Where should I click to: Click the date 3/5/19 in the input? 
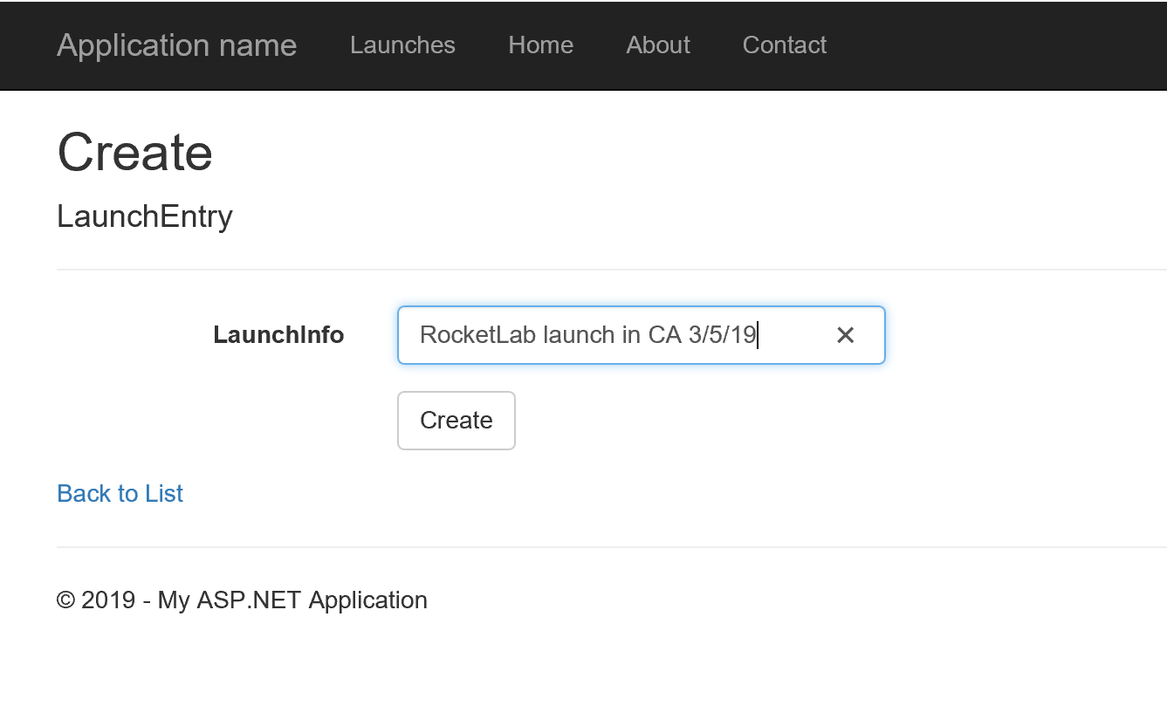pyautogui.click(x=722, y=335)
